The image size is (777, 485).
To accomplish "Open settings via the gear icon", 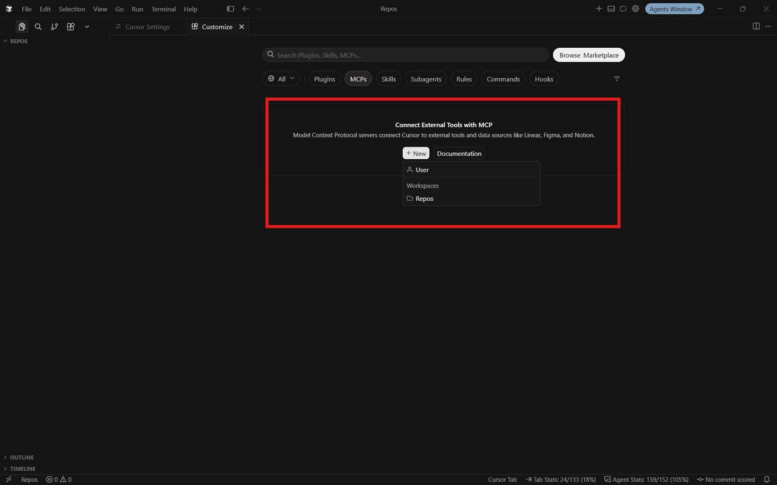I will click(x=635, y=9).
